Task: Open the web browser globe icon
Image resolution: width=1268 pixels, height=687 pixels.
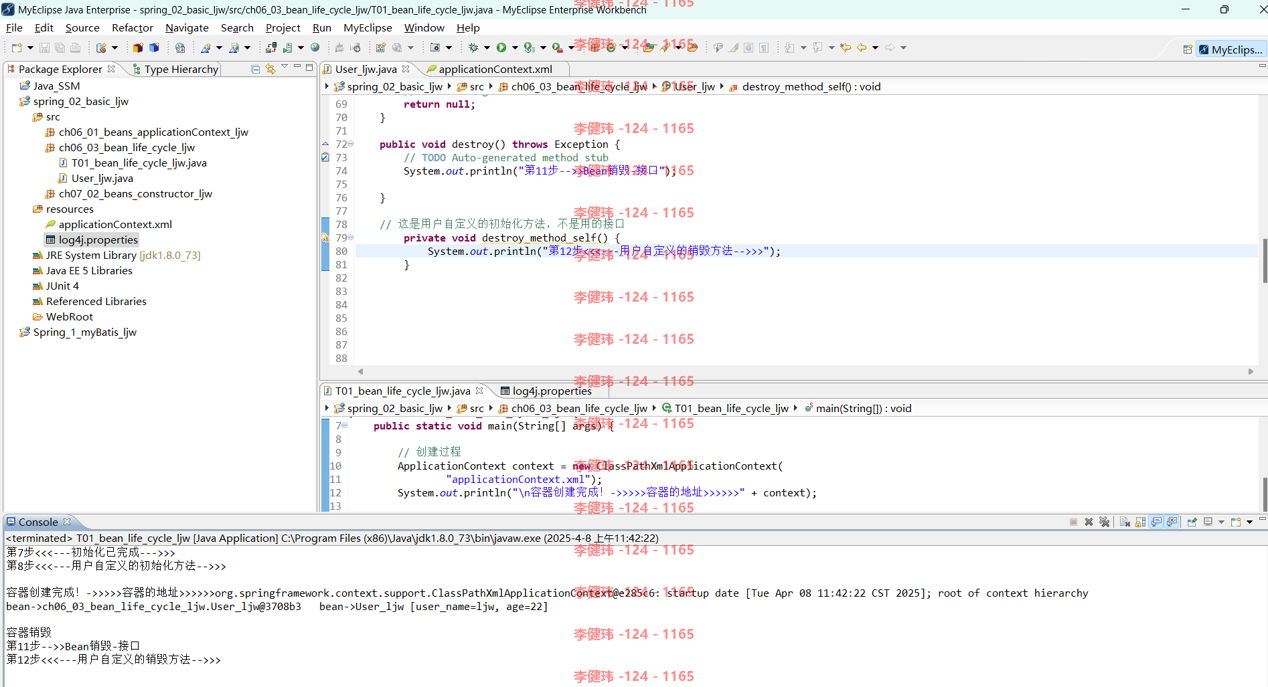Action: (x=315, y=47)
